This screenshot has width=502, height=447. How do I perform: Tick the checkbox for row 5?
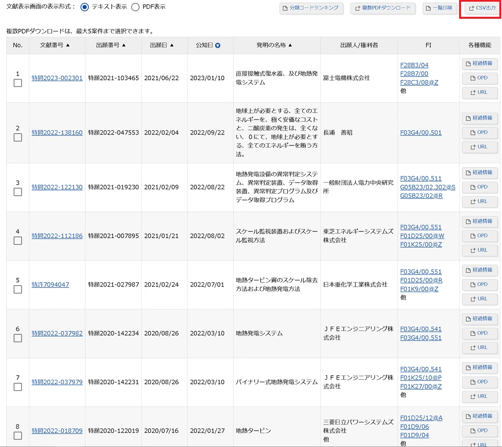18,290
